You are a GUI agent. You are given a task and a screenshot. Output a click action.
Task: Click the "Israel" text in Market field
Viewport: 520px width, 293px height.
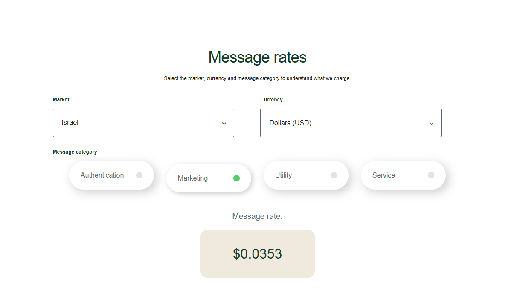(x=70, y=123)
